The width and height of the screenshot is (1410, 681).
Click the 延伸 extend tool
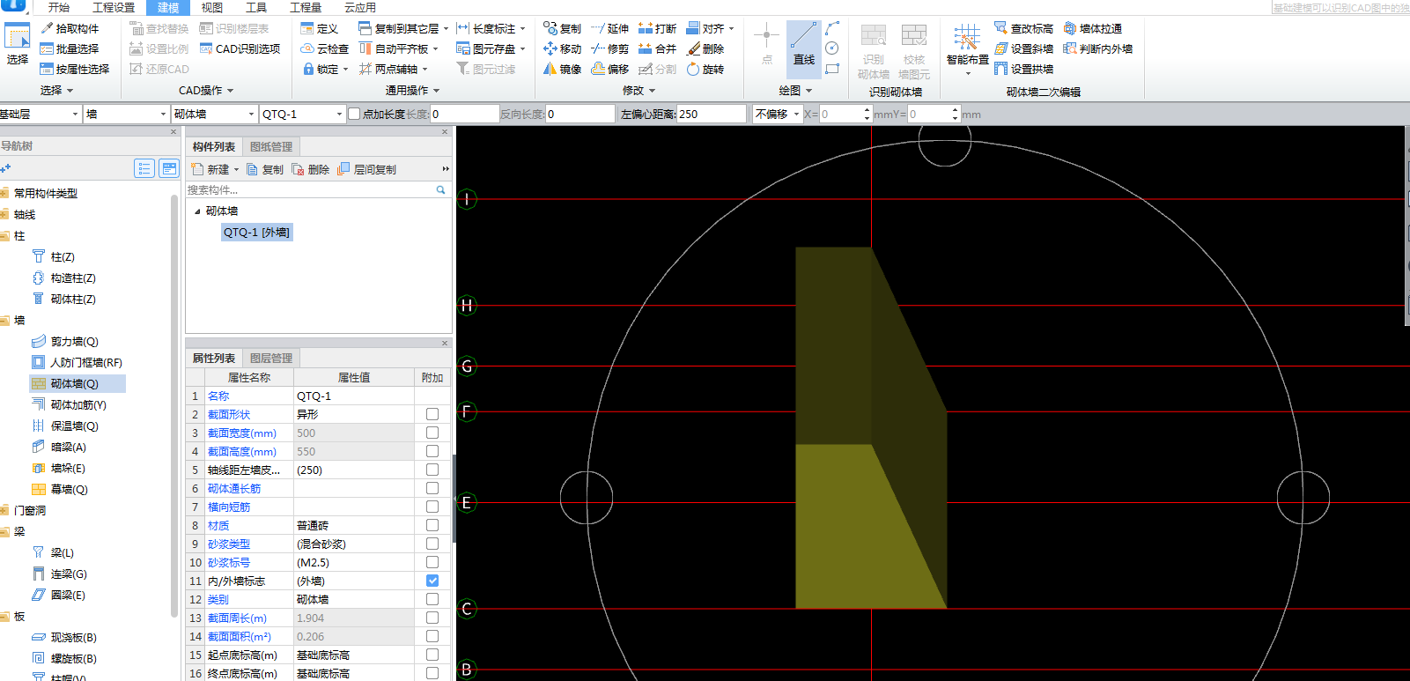(609, 28)
